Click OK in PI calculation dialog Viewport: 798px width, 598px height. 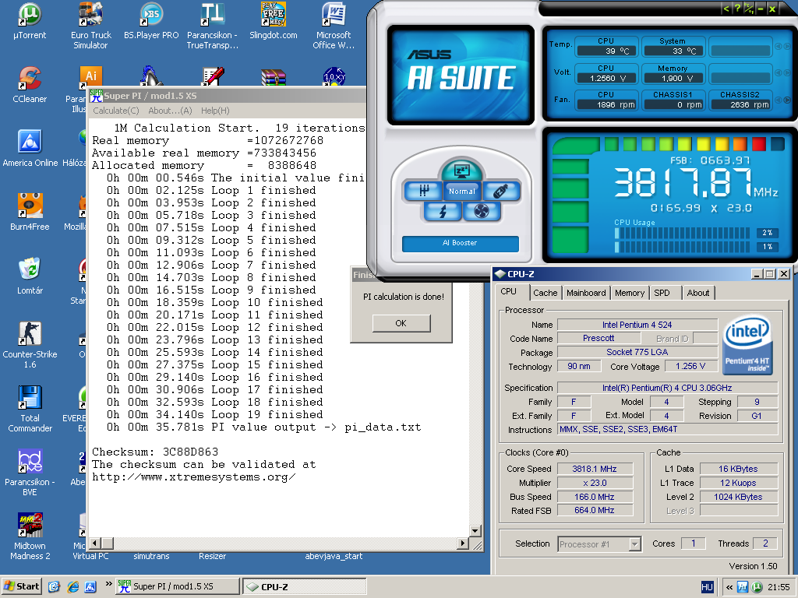(401, 323)
